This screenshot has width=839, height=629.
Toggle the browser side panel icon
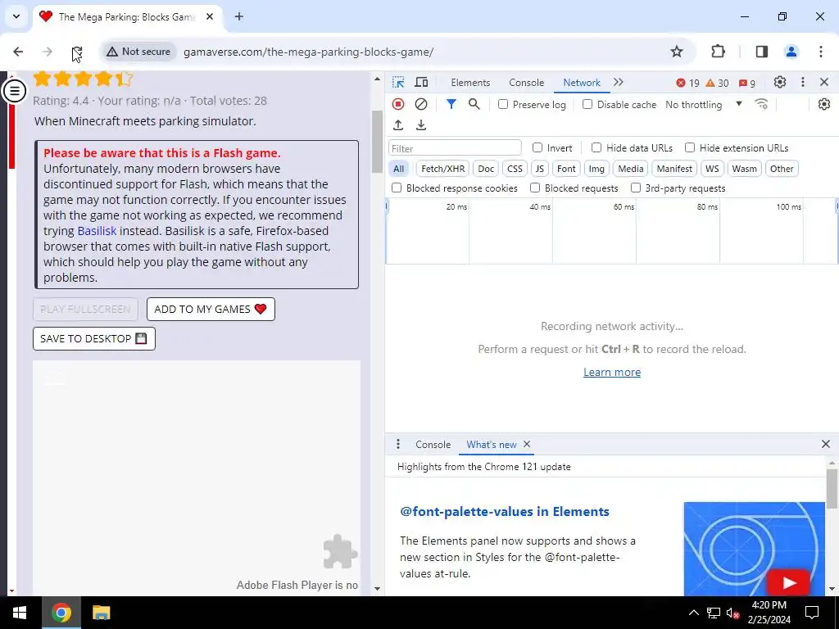tap(761, 52)
